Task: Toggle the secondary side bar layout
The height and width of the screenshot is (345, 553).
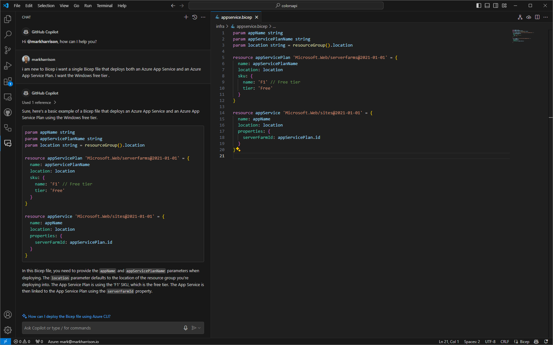Action: [x=496, y=6]
